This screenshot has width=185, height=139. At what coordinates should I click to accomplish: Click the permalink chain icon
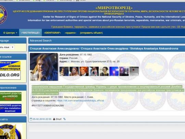tap(64, 119)
